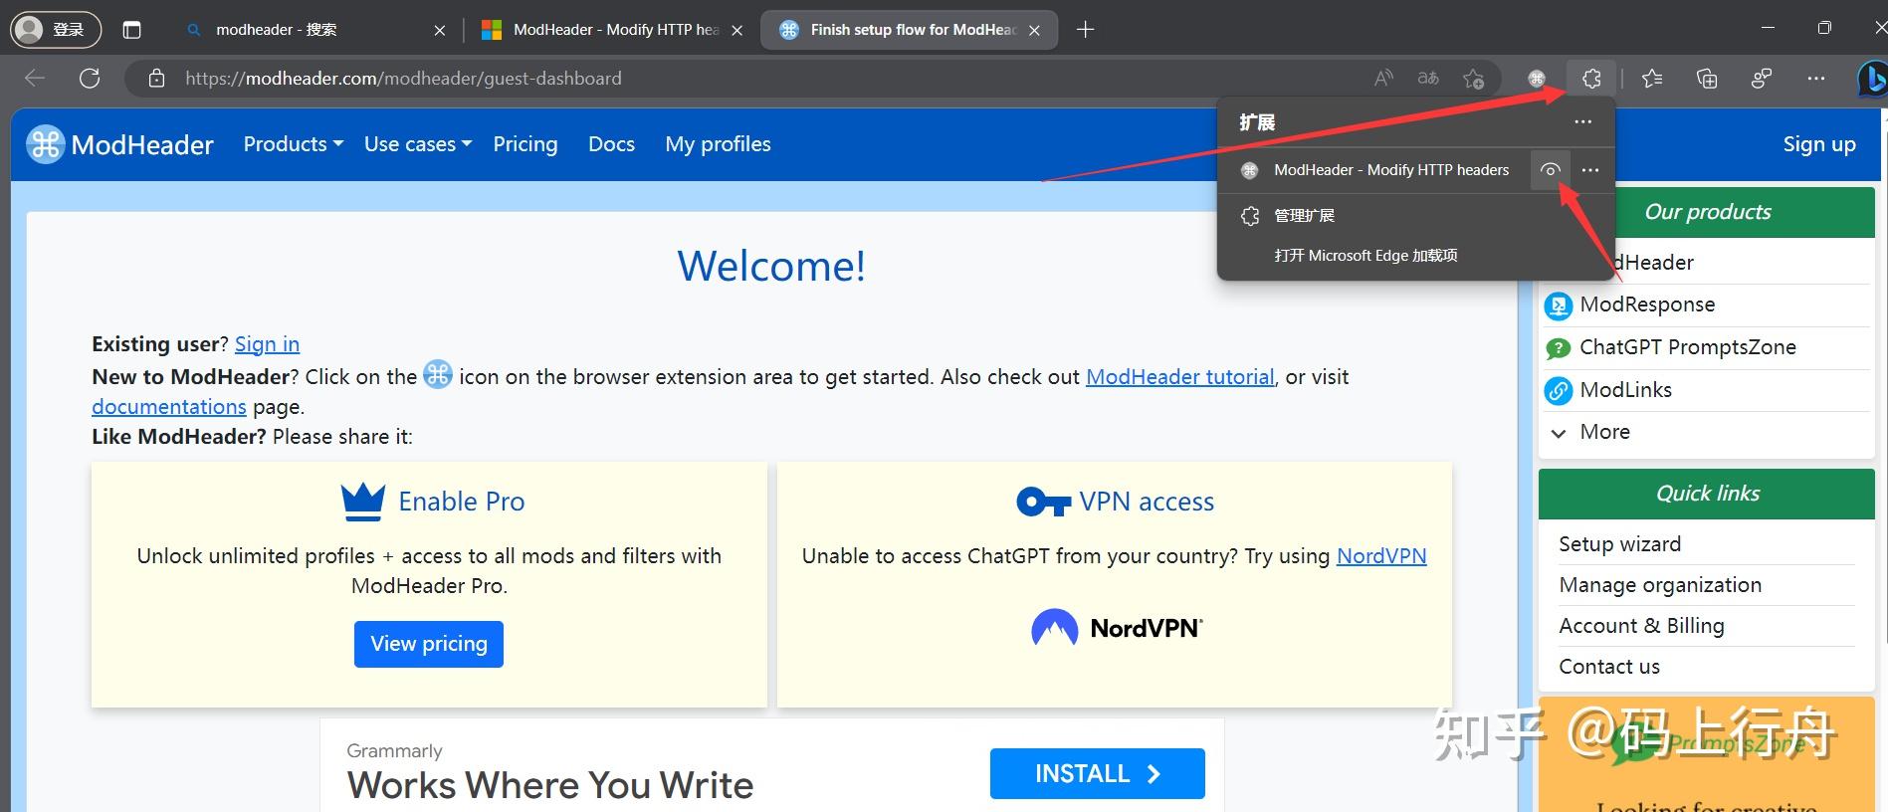
Task: Open the documentations link
Action: (x=168, y=407)
